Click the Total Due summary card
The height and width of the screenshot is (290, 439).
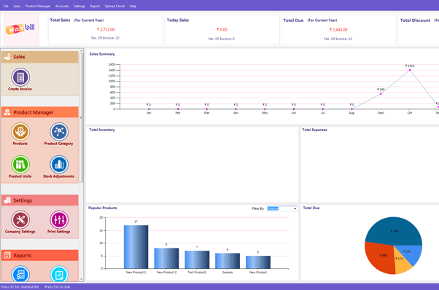(x=338, y=30)
